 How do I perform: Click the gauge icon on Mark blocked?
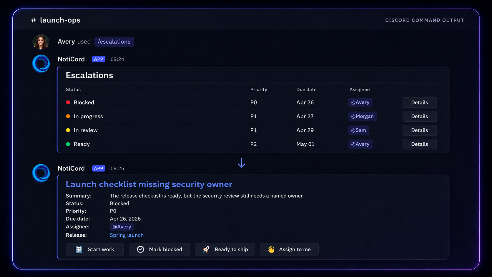click(x=141, y=249)
